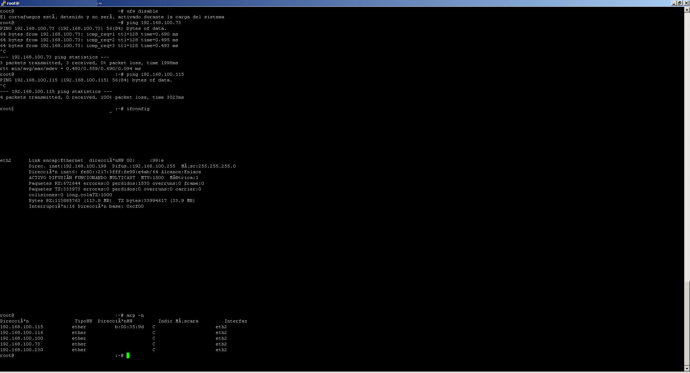Click the green terminal cursor block
The height and width of the screenshot is (373, 690).
[x=128, y=355]
